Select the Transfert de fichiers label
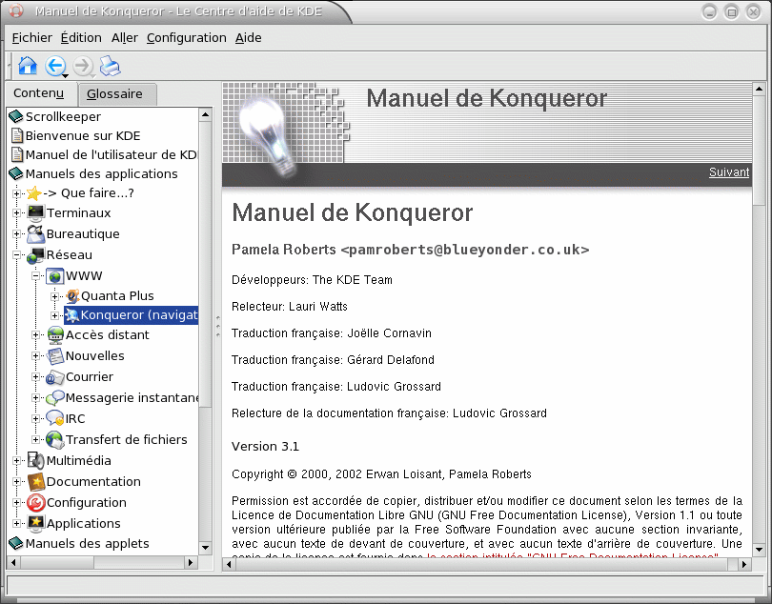772x604 pixels. tap(126, 439)
